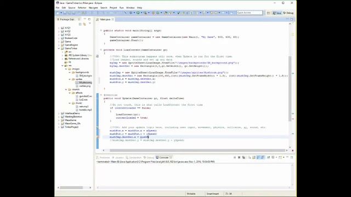
Task: Expand Referenced Libraries node
Action: click(x=63, y=59)
